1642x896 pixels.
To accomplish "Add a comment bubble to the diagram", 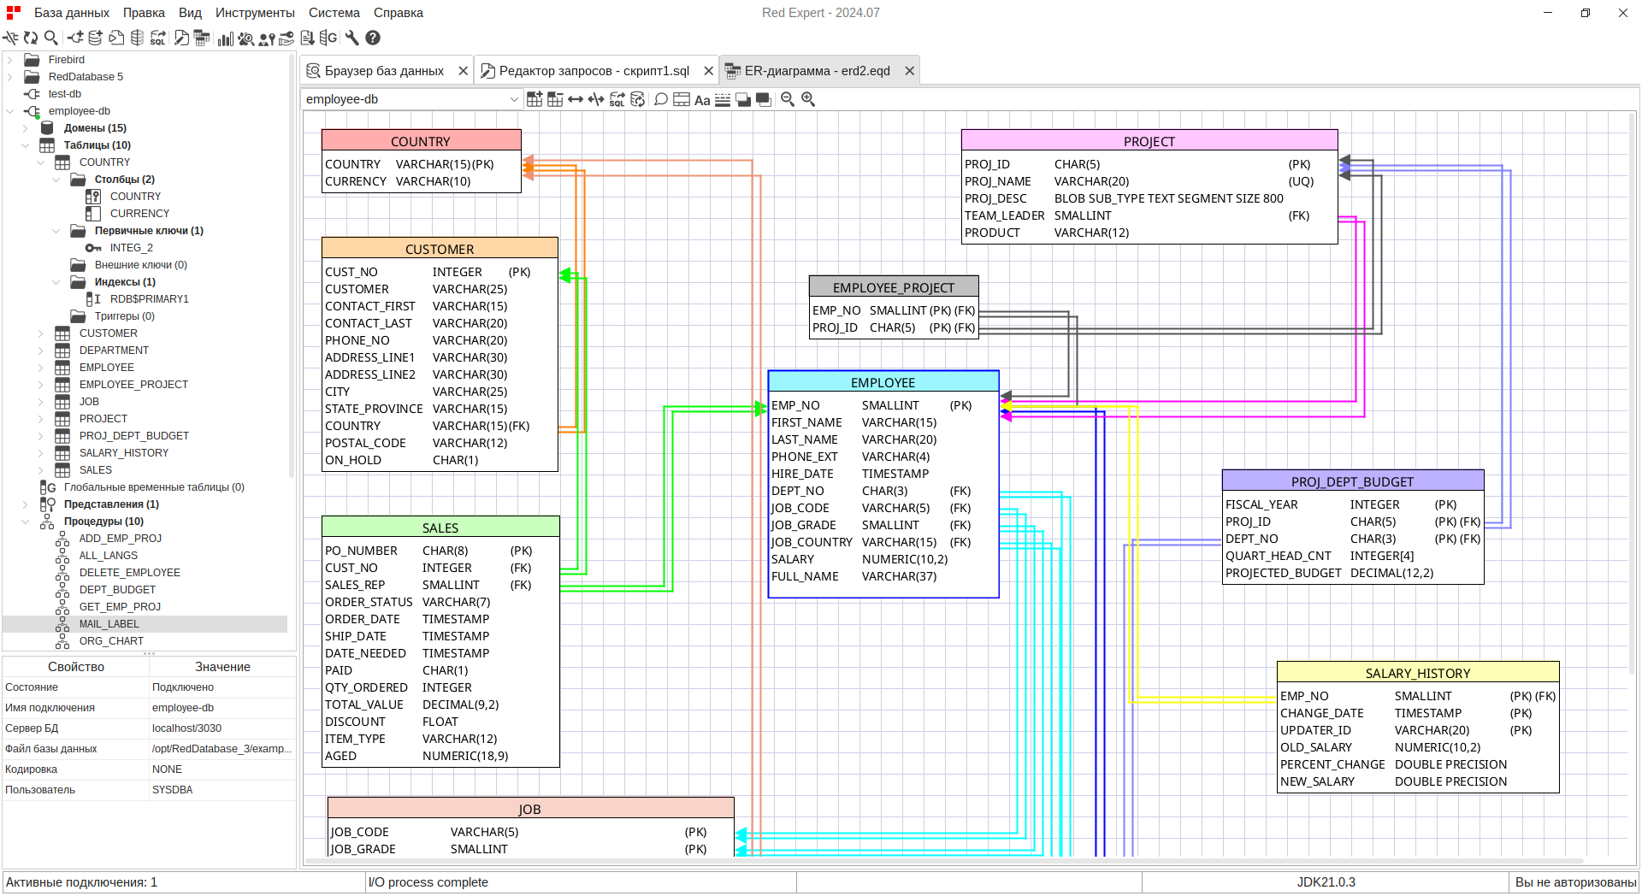I will [x=660, y=99].
